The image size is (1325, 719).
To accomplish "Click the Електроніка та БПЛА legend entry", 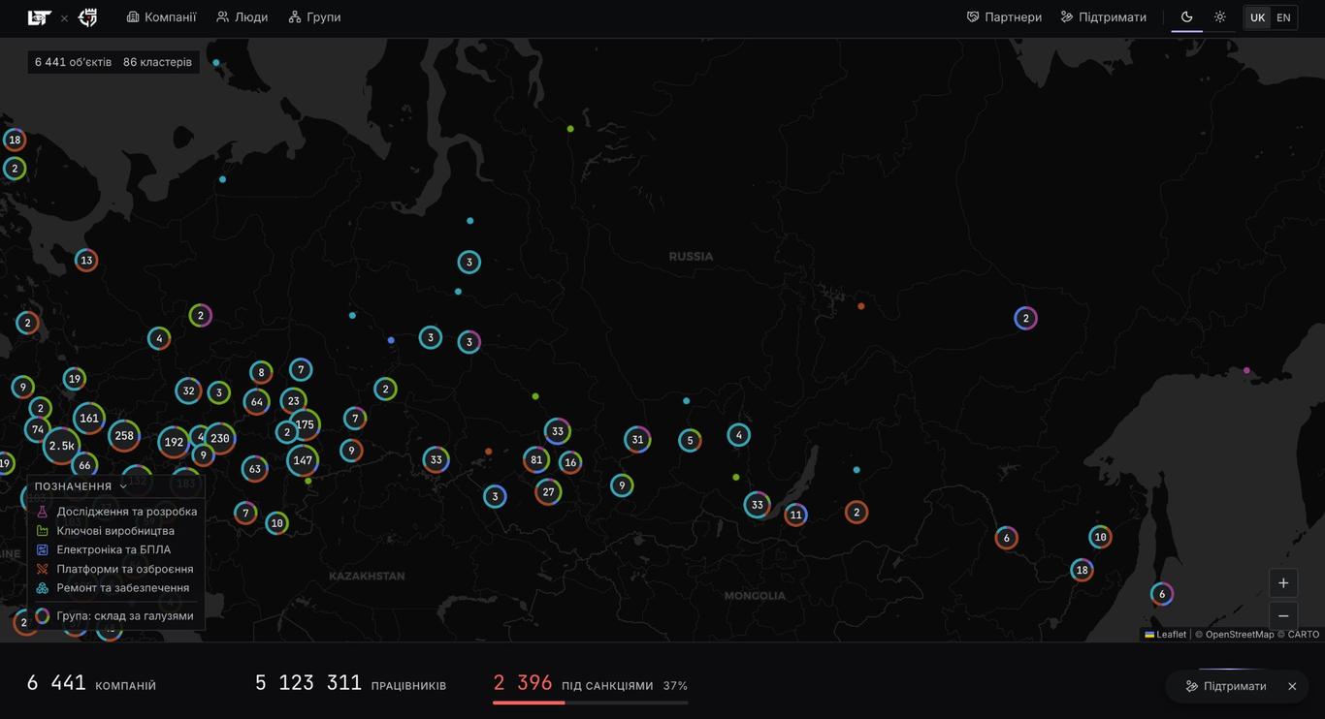I will (103, 549).
